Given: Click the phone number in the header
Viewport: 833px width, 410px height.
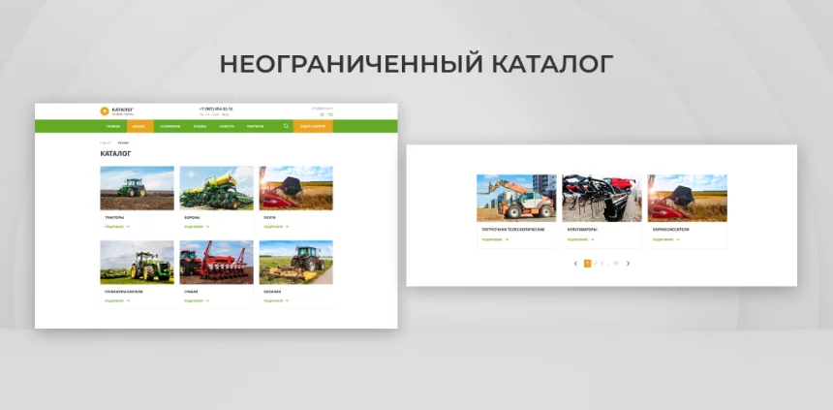Looking at the screenshot, I should point(215,109).
